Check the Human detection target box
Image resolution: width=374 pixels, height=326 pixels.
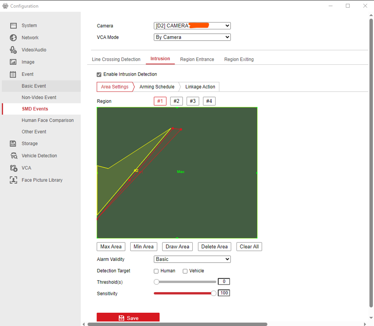[156, 271]
